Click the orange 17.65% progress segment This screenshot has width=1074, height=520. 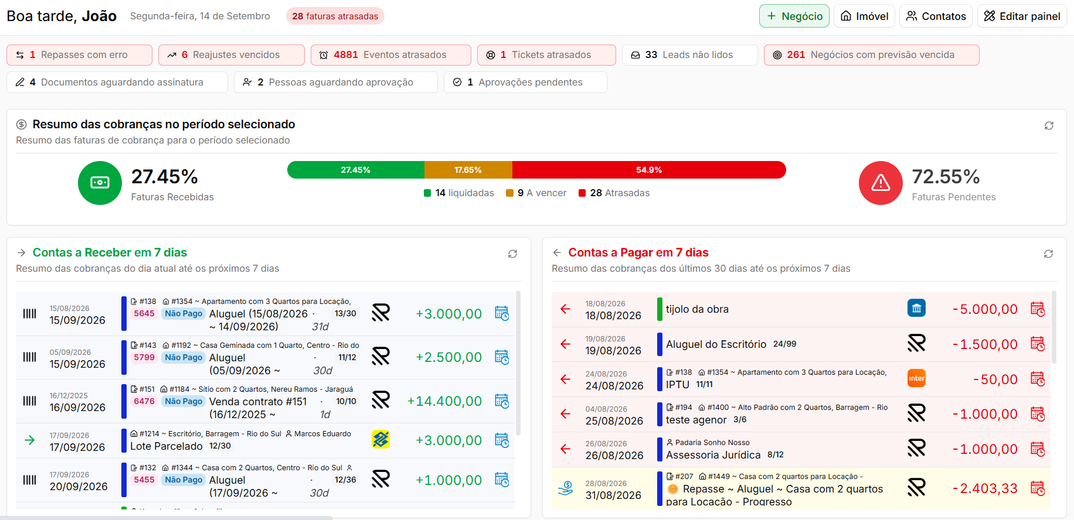pos(468,170)
